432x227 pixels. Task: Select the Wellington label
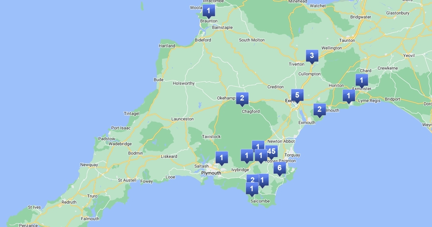point(332,48)
